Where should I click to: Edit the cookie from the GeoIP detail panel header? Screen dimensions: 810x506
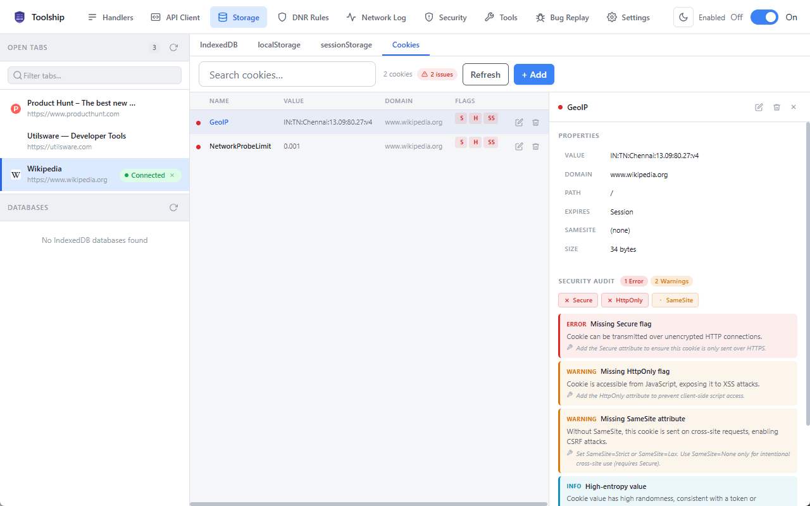(x=759, y=108)
